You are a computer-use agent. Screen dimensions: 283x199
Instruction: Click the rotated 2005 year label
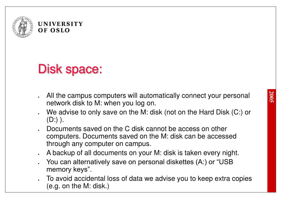coord(271,97)
